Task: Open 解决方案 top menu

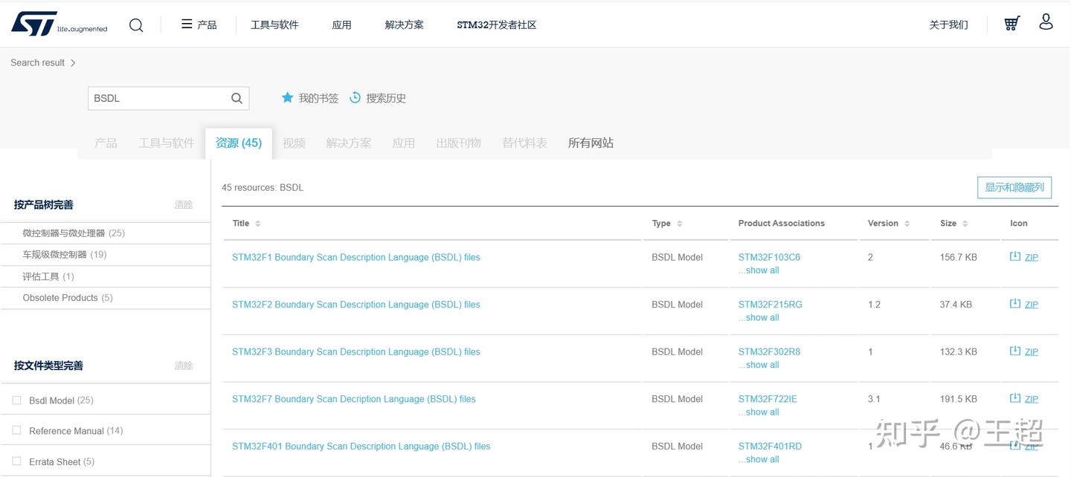Action: tap(404, 25)
